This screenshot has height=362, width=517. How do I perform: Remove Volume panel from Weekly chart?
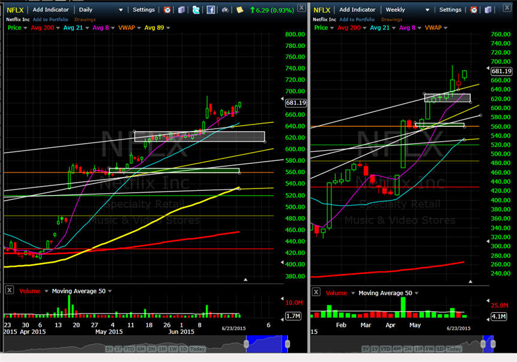pos(316,292)
